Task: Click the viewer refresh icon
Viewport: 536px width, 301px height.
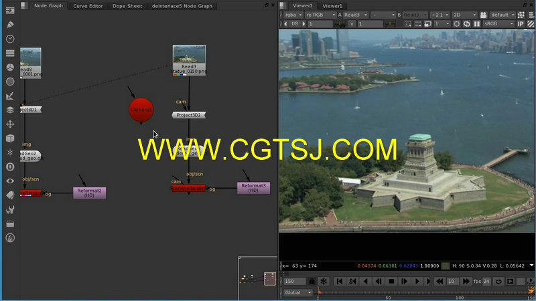Action: (x=466, y=24)
